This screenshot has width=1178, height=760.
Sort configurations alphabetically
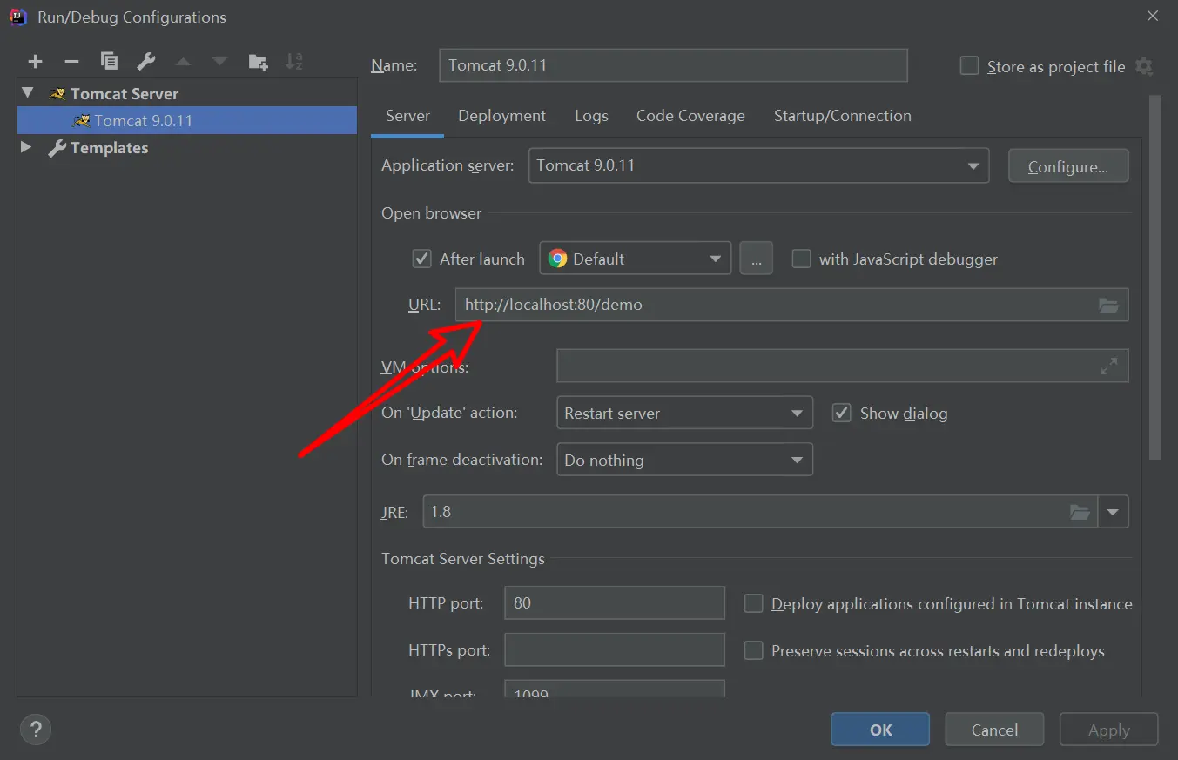[x=294, y=61]
